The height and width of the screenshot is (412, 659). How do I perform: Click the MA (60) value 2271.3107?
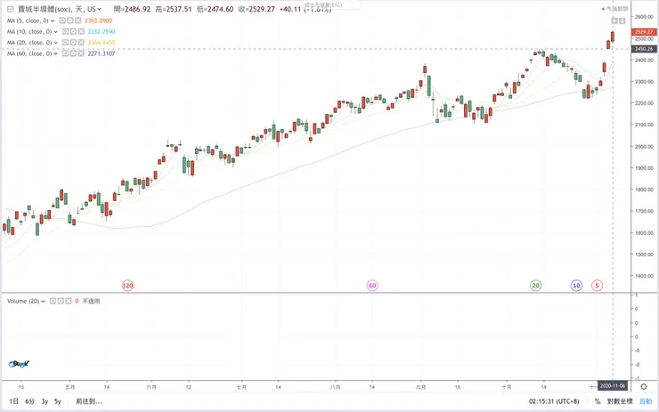pos(102,53)
